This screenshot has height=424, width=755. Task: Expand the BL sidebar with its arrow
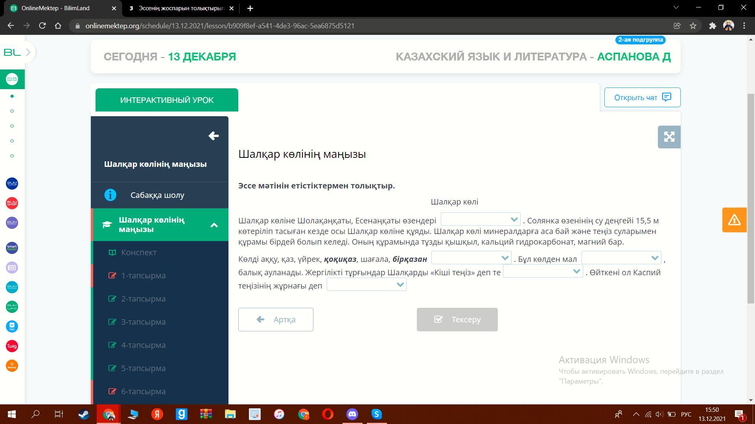tap(28, 52)
